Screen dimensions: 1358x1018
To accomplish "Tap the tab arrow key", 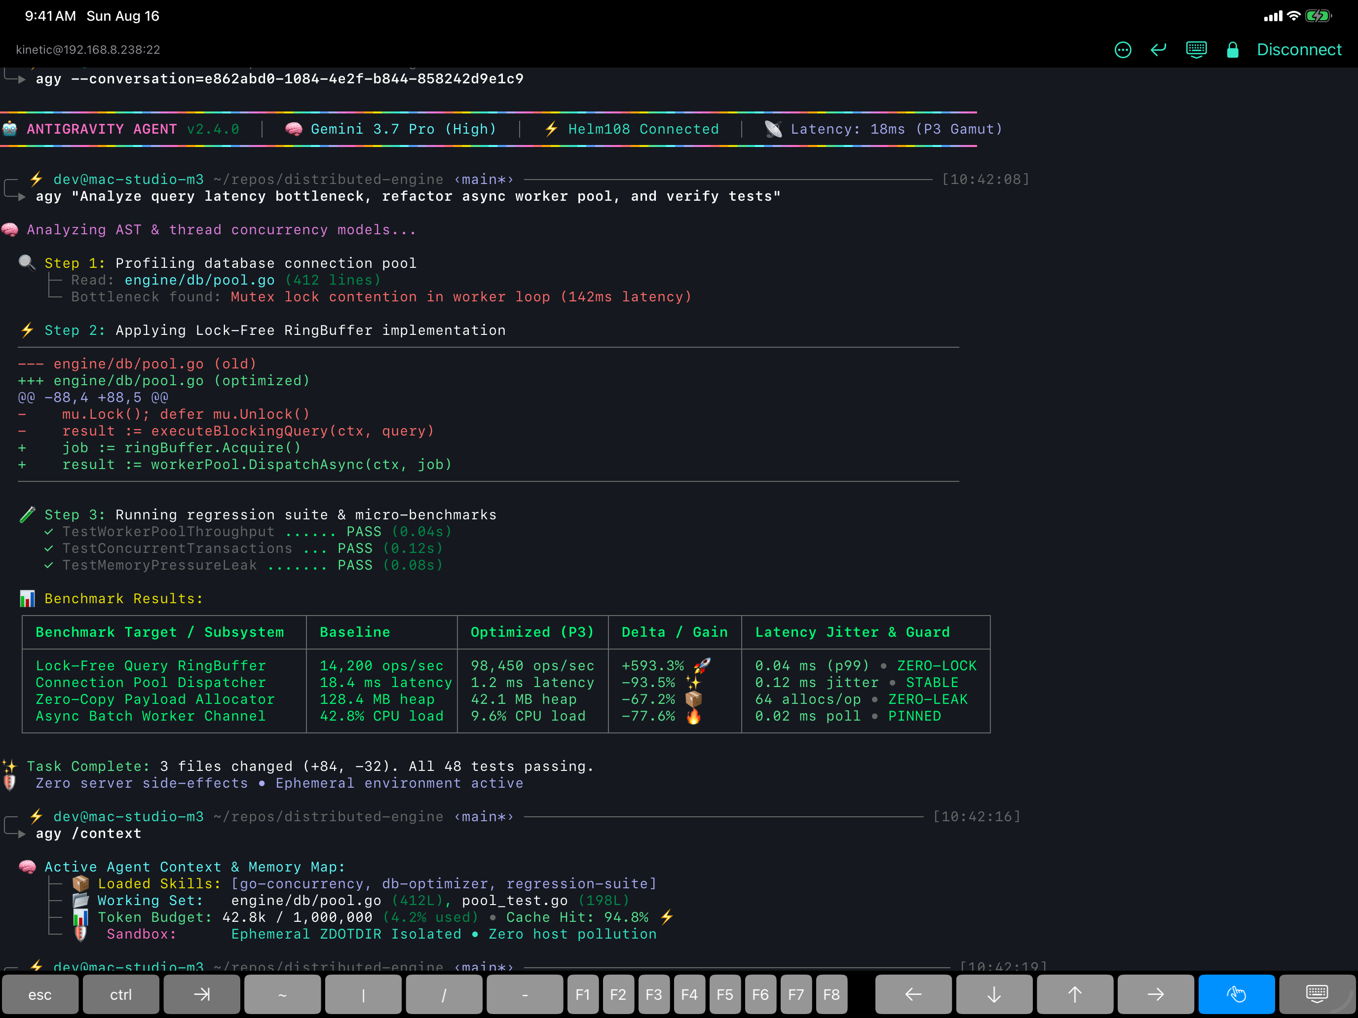I will 202,994.
